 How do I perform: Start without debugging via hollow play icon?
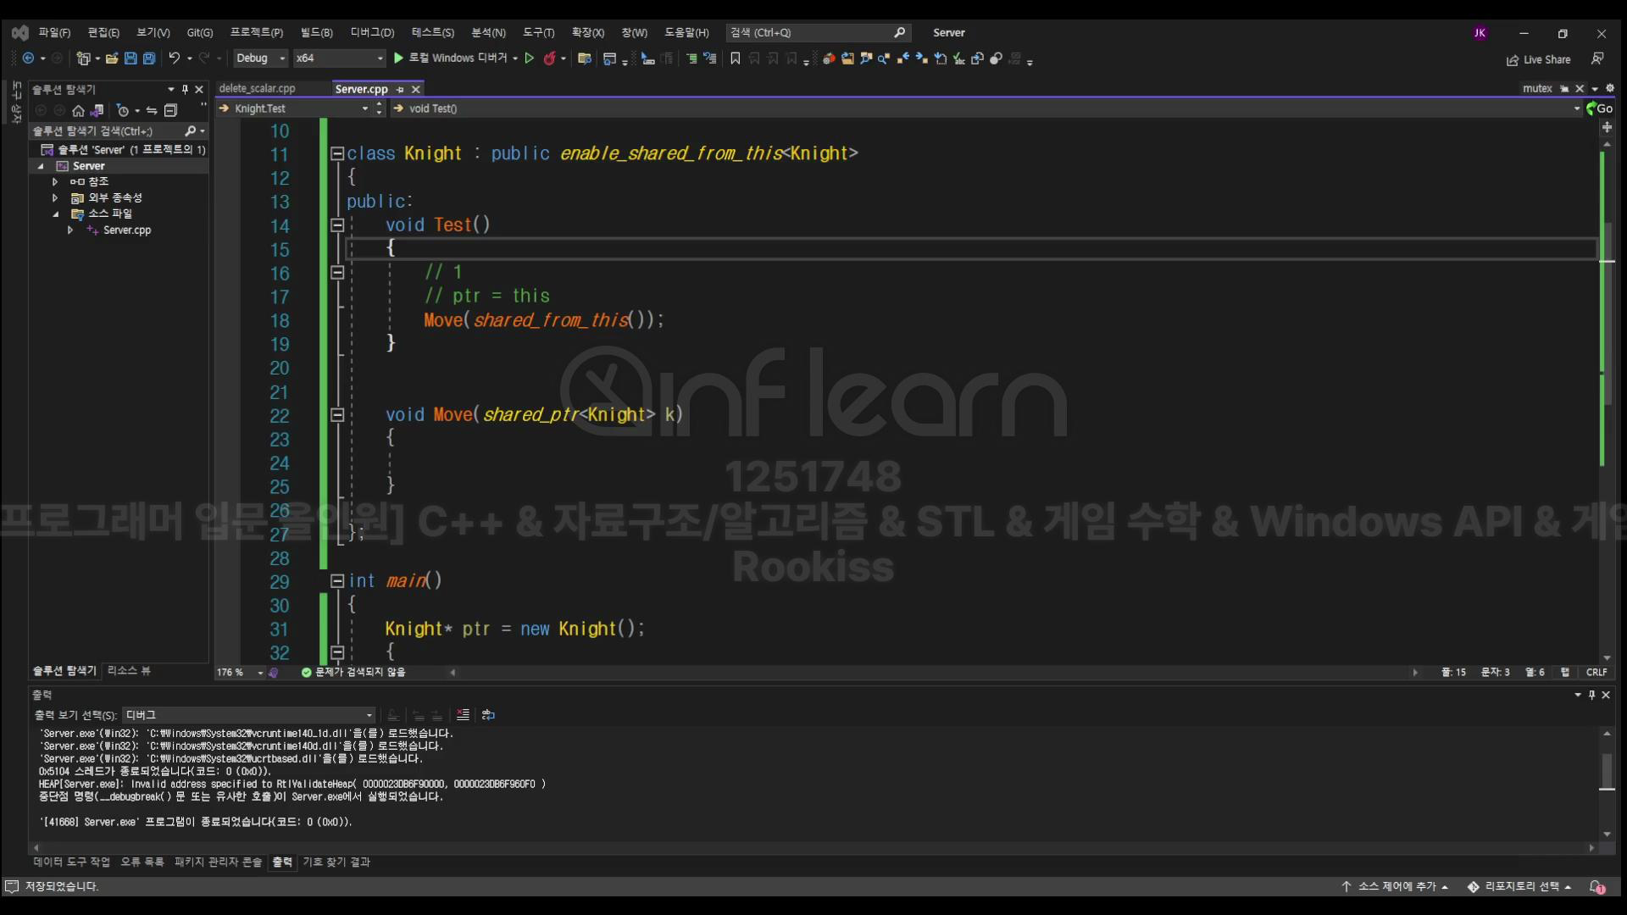point(530,58)
